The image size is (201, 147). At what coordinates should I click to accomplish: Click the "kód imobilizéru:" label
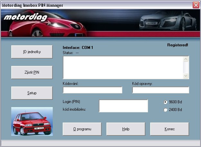pyautogui.click(x=74, y=109)
